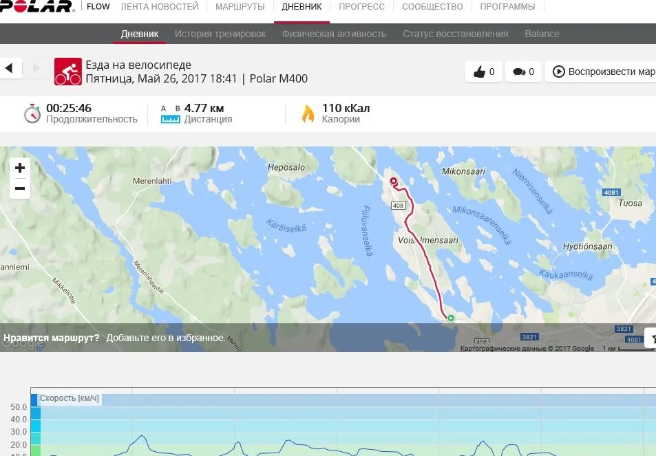Viewport: 656px width, 456px height.
Task: Click the dark blue speed zone swatch
Action: pos(35,400)
